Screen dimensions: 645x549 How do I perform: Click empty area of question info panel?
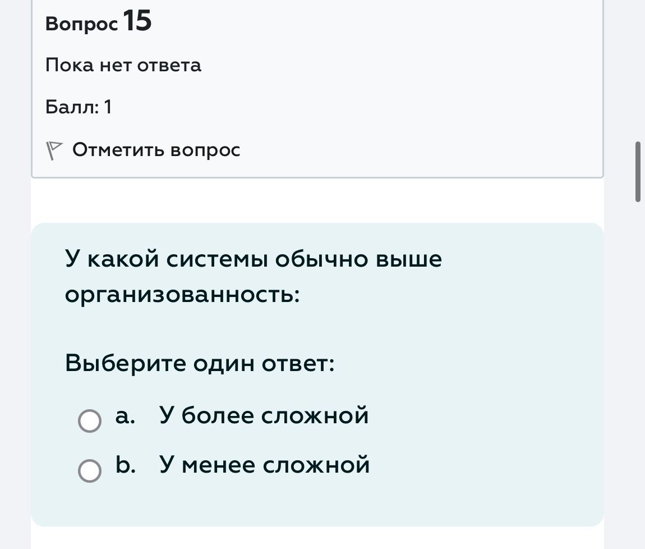click(x=411, y=83)
